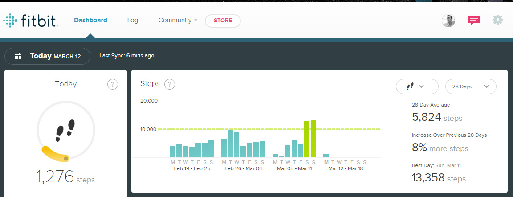The image size is (513, 197).
Task: Click the help icon on Today tile
Action: (x=113, y=84)
